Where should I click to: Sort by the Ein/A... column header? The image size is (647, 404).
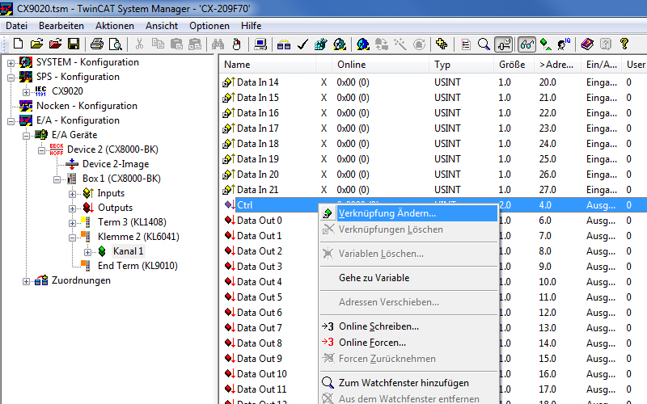[x=601, y=65]
